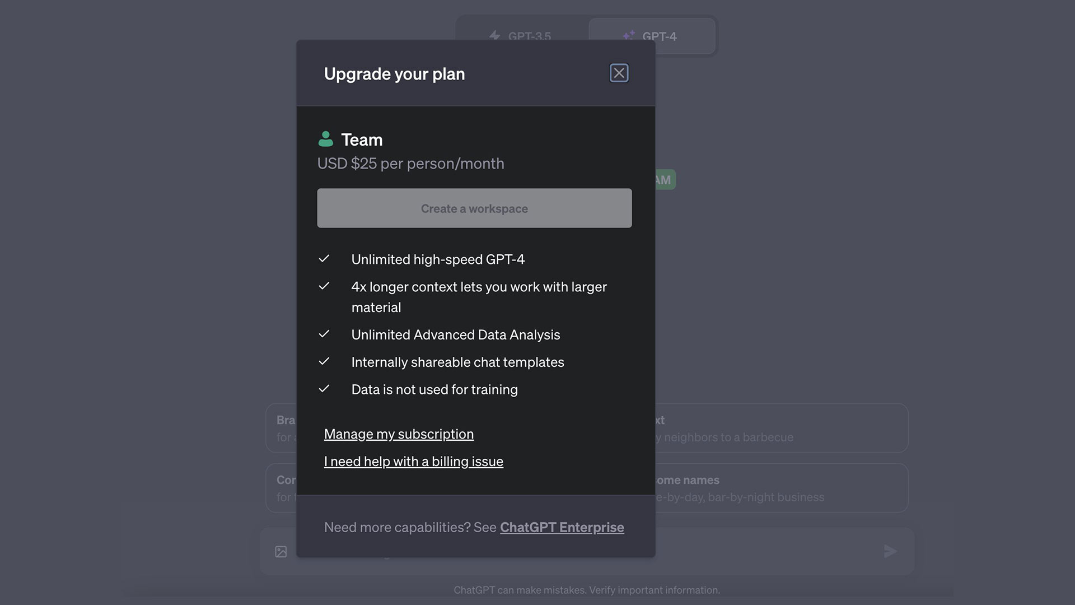Close the Upgrade your plan dialog

point(619,73)
